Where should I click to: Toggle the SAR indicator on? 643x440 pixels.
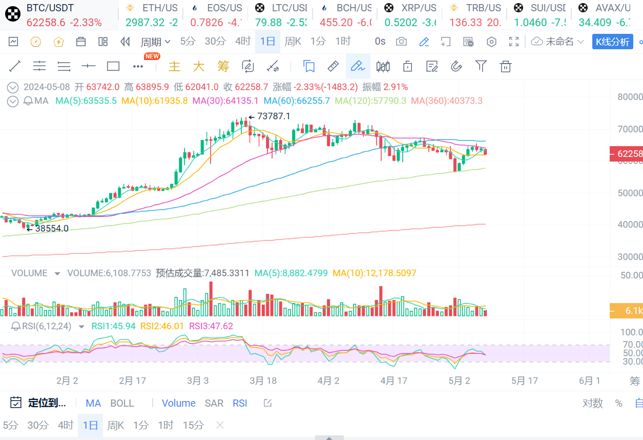(x=214, y=403)
